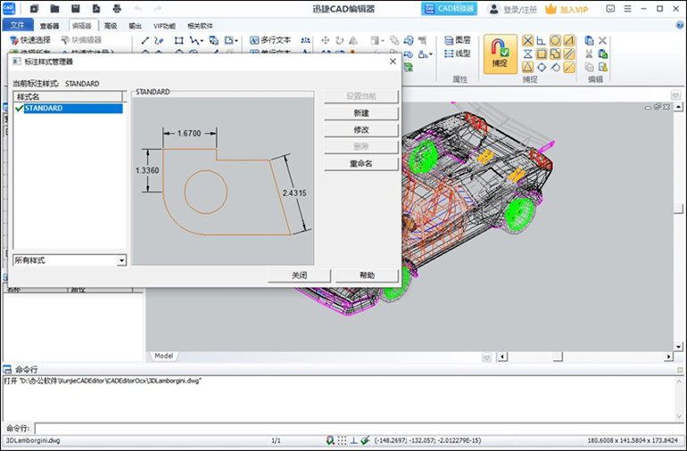Open the Linetype (线型) settings

coord(458,53)
